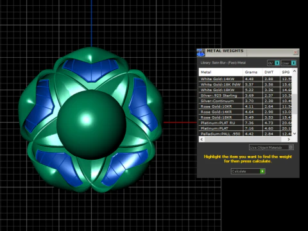Viewport: 308px width, 231px height.
Task: Select the White Gold:18K PdW row
Action: (245, 85)
